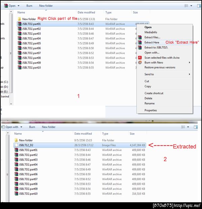Screen dimensions: 202x209
Task: Open the view options dropdown arrow in upper window
Action: (x=191, y=6)
